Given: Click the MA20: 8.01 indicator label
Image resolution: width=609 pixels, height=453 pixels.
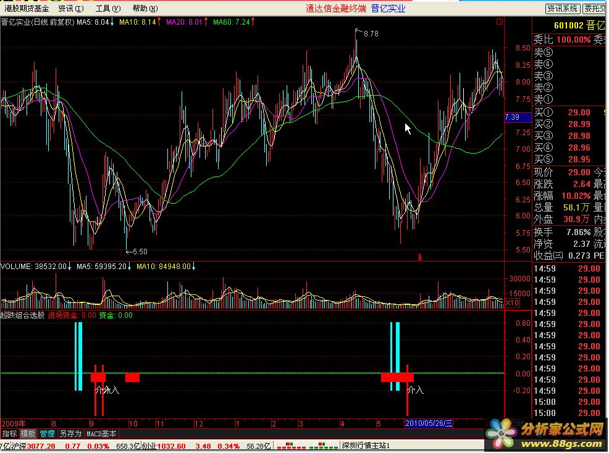Looking at the screenshot, I should tap(187, 22).
